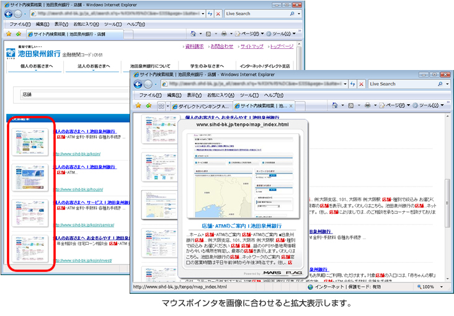Image resolution: width=454 pixels, height=316 pixels.
Task: Click search field containing 店舗 in rear window
Action: coord(75,95)
